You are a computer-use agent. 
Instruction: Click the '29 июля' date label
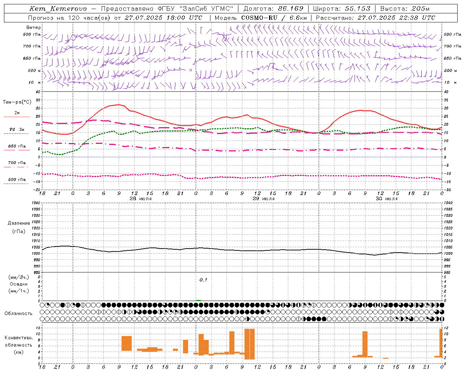(263, 199)
